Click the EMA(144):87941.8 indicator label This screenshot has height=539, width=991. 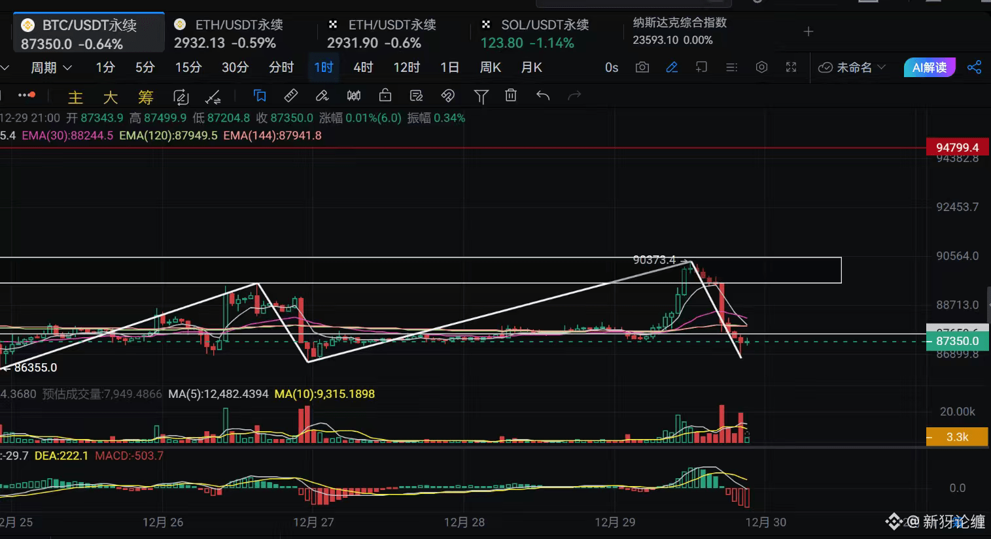(272, 136)
